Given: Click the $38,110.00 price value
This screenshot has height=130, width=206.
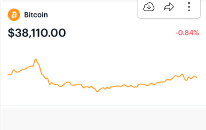Looking at the screenshot, I should [37, 33].
